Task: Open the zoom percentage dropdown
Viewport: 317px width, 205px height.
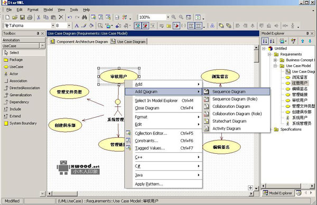Action: [x=168, y=17]
